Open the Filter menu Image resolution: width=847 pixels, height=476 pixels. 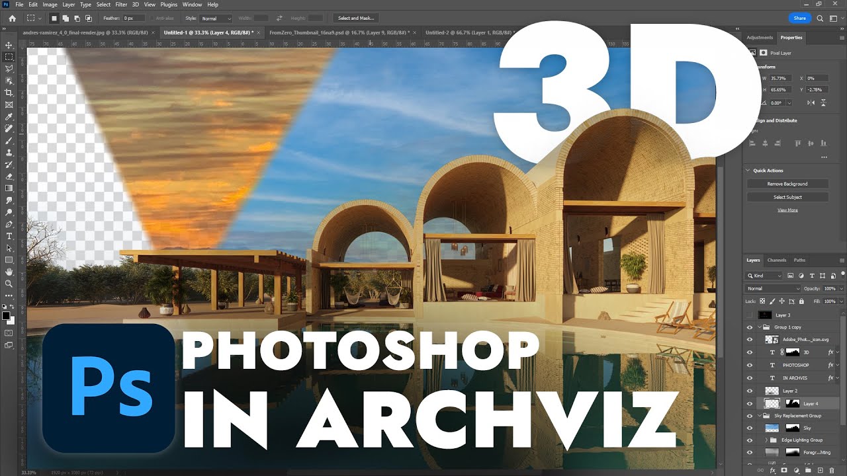point(121,5)
